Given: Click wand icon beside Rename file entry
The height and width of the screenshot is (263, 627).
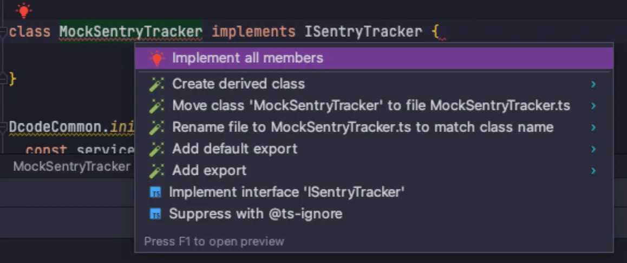Looking at the screenshot, I should pyautogui.click(x=156, y=128).
